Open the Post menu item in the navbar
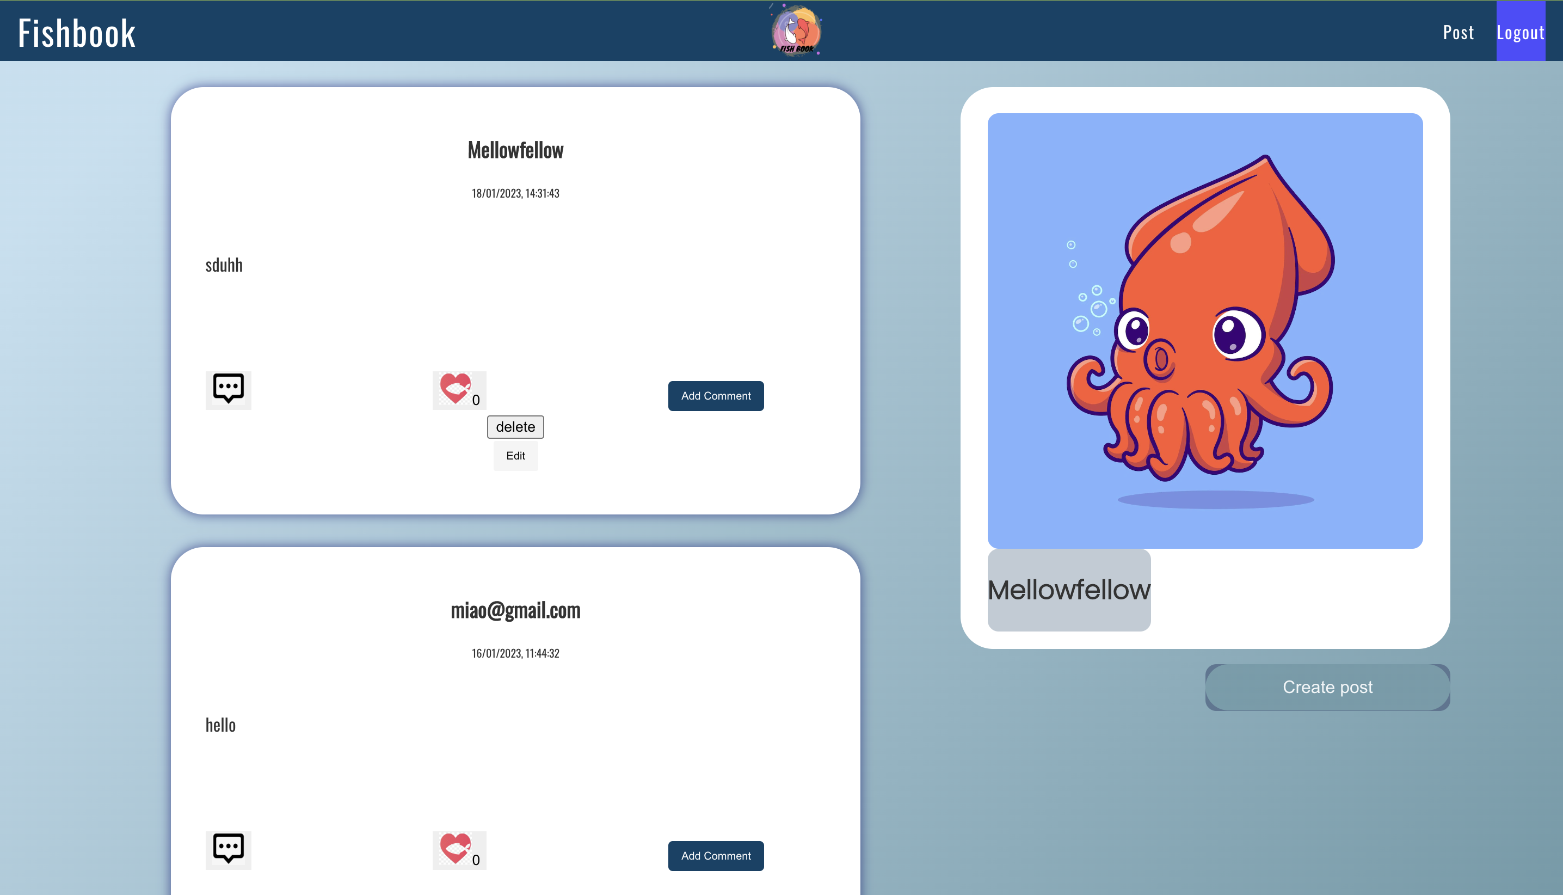This screenshot has width=1563, height=895. (1458, 32)
